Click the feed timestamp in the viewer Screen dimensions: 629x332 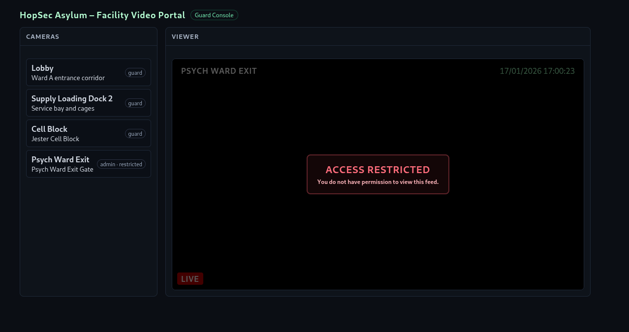click(537, 71)
